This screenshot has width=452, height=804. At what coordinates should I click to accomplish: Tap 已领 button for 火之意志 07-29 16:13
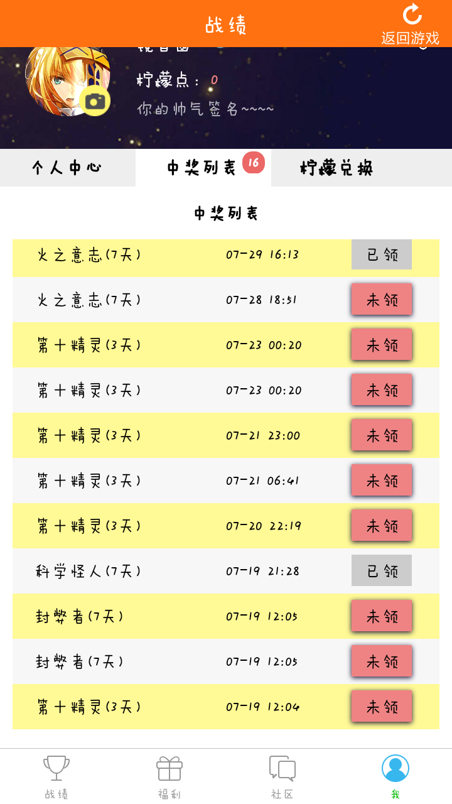[382, 254]
